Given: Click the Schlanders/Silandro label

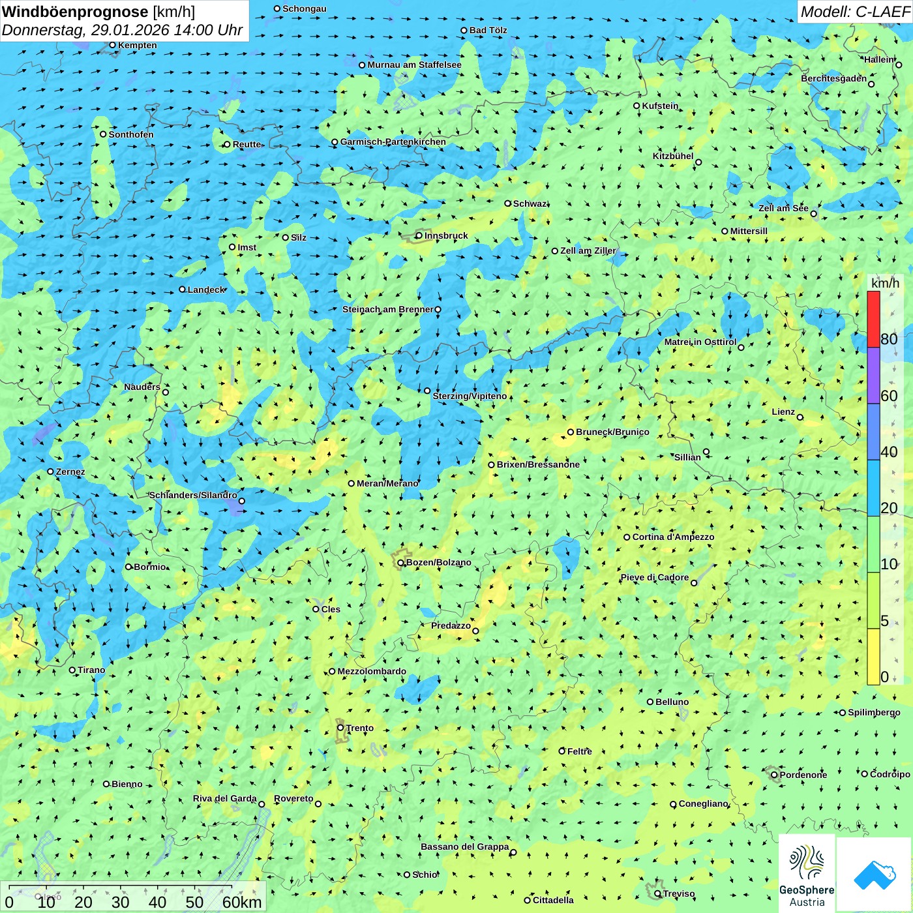Looking at the screenshot, I should (193, 495).
